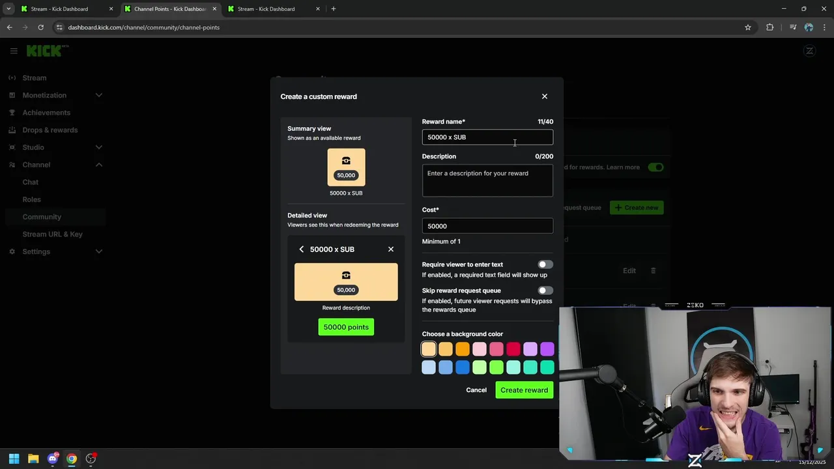Bookmark this page with star icon
The width and height of the screenshot is (834, 469).
pyautogui.click(x=748, y=27)
